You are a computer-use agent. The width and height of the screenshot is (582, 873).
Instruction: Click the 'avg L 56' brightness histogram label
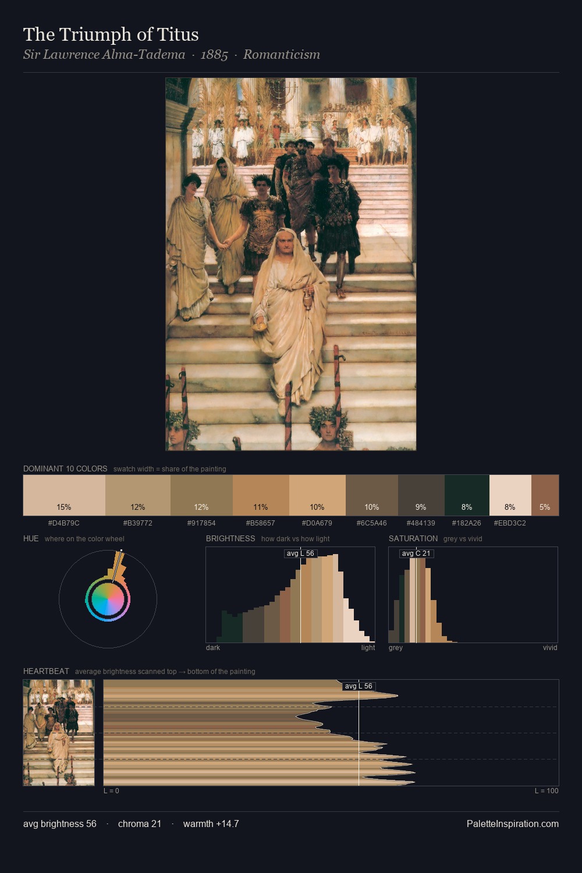click(x=300, y=553)
